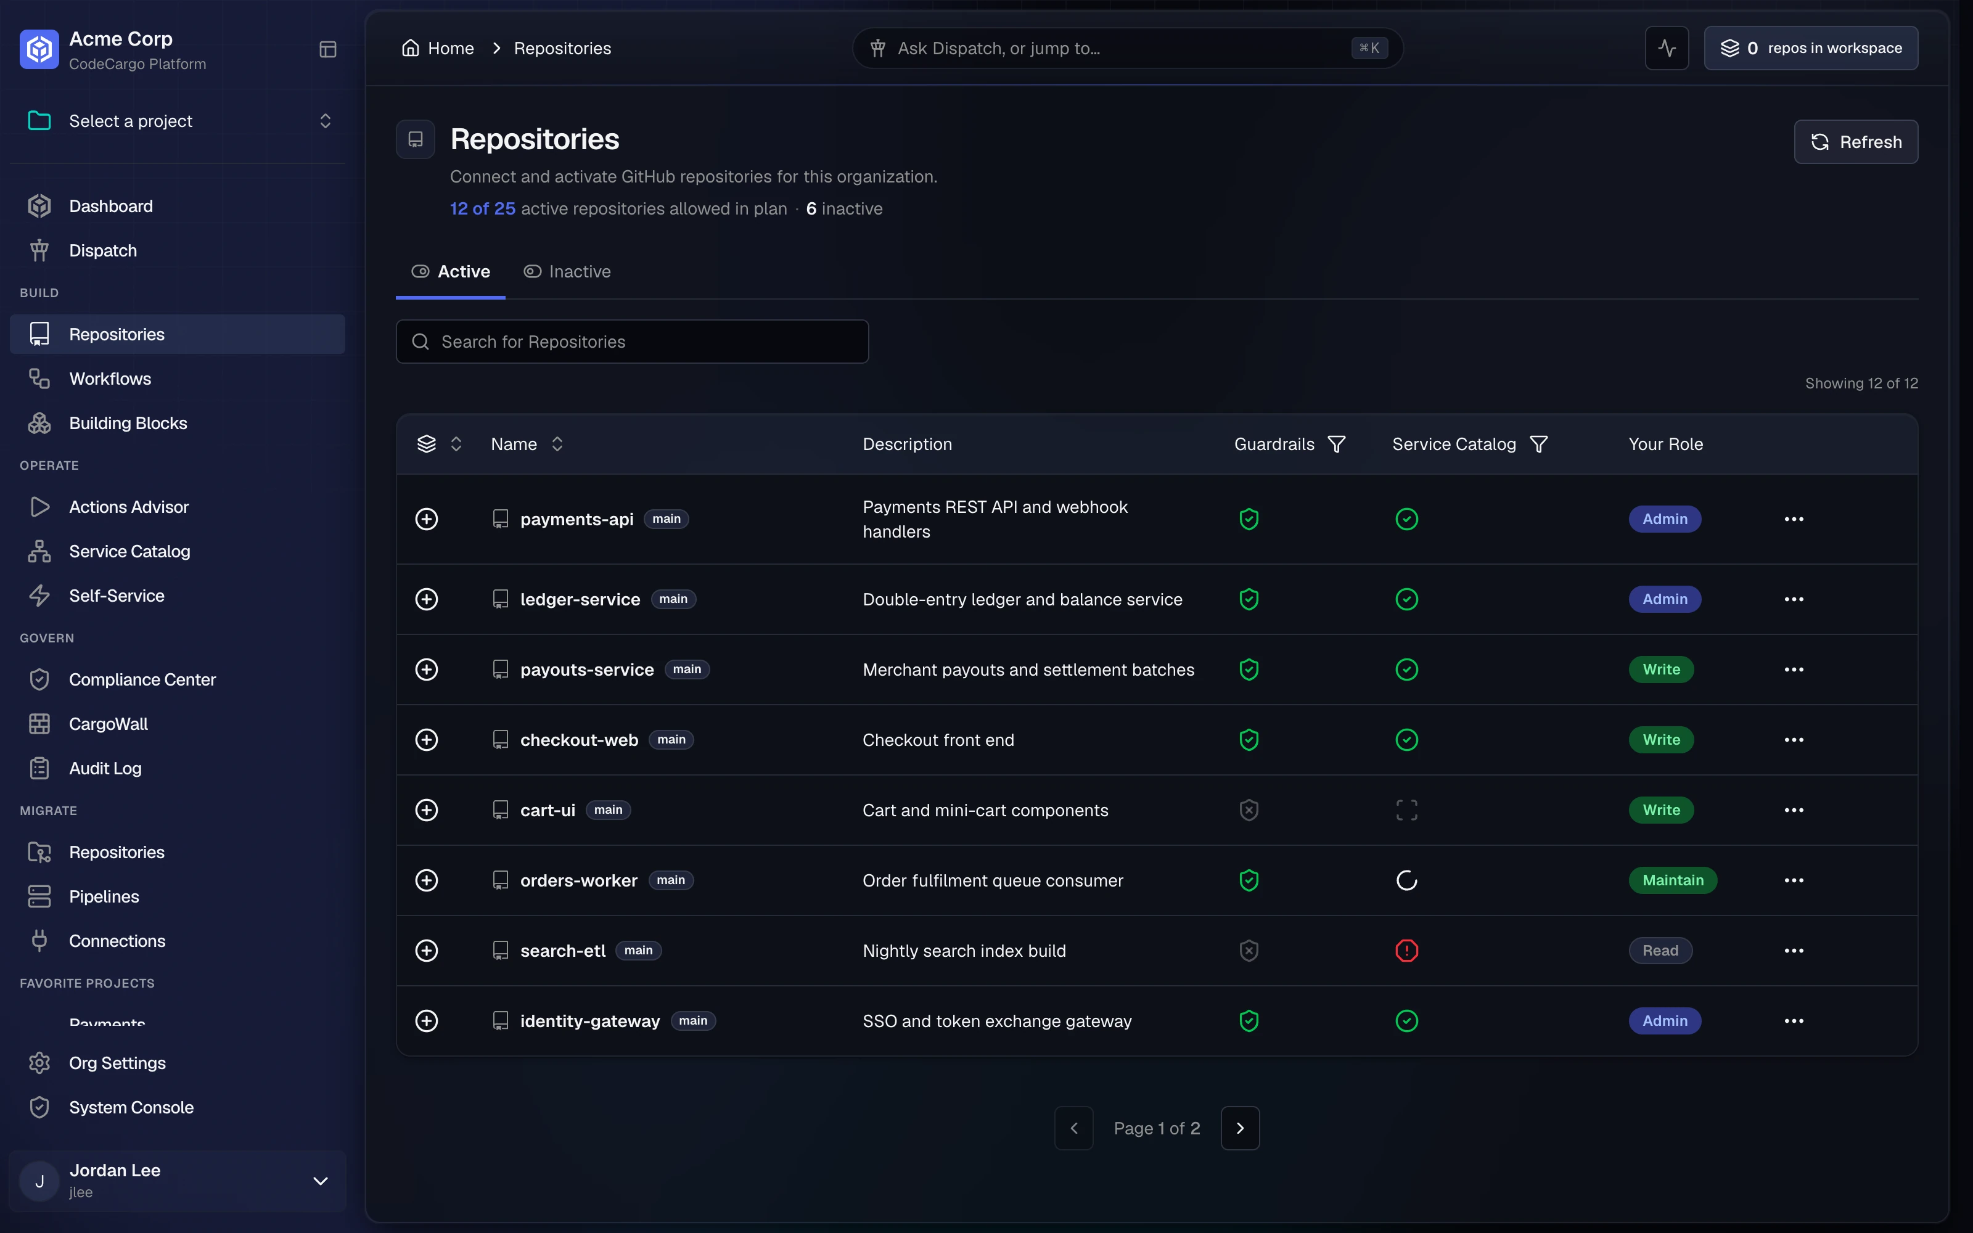Screen dimensions: 1973x1233
Task: Click disabled guardrails shield for cart-ui
Action: coord(1248,809)
